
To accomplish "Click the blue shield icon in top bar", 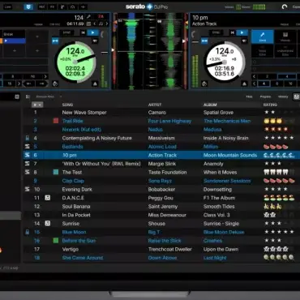I will pos(28,6).
